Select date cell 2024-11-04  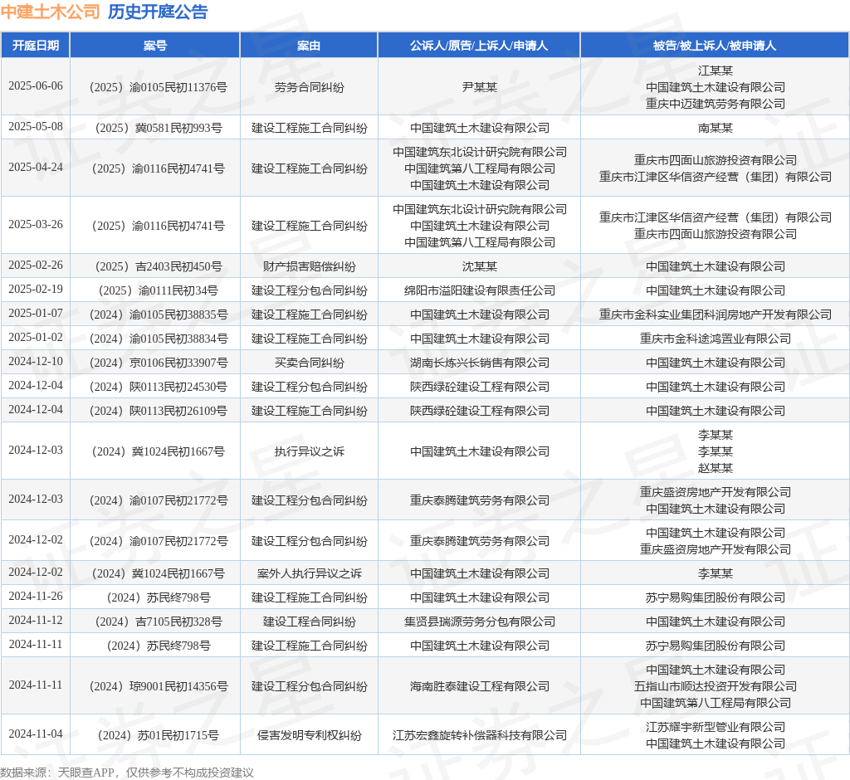(36, 734)
